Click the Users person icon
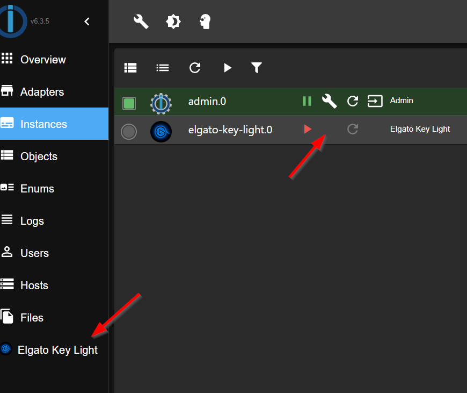The width and height of the screenshot is (467, 393). coord(7,252)
